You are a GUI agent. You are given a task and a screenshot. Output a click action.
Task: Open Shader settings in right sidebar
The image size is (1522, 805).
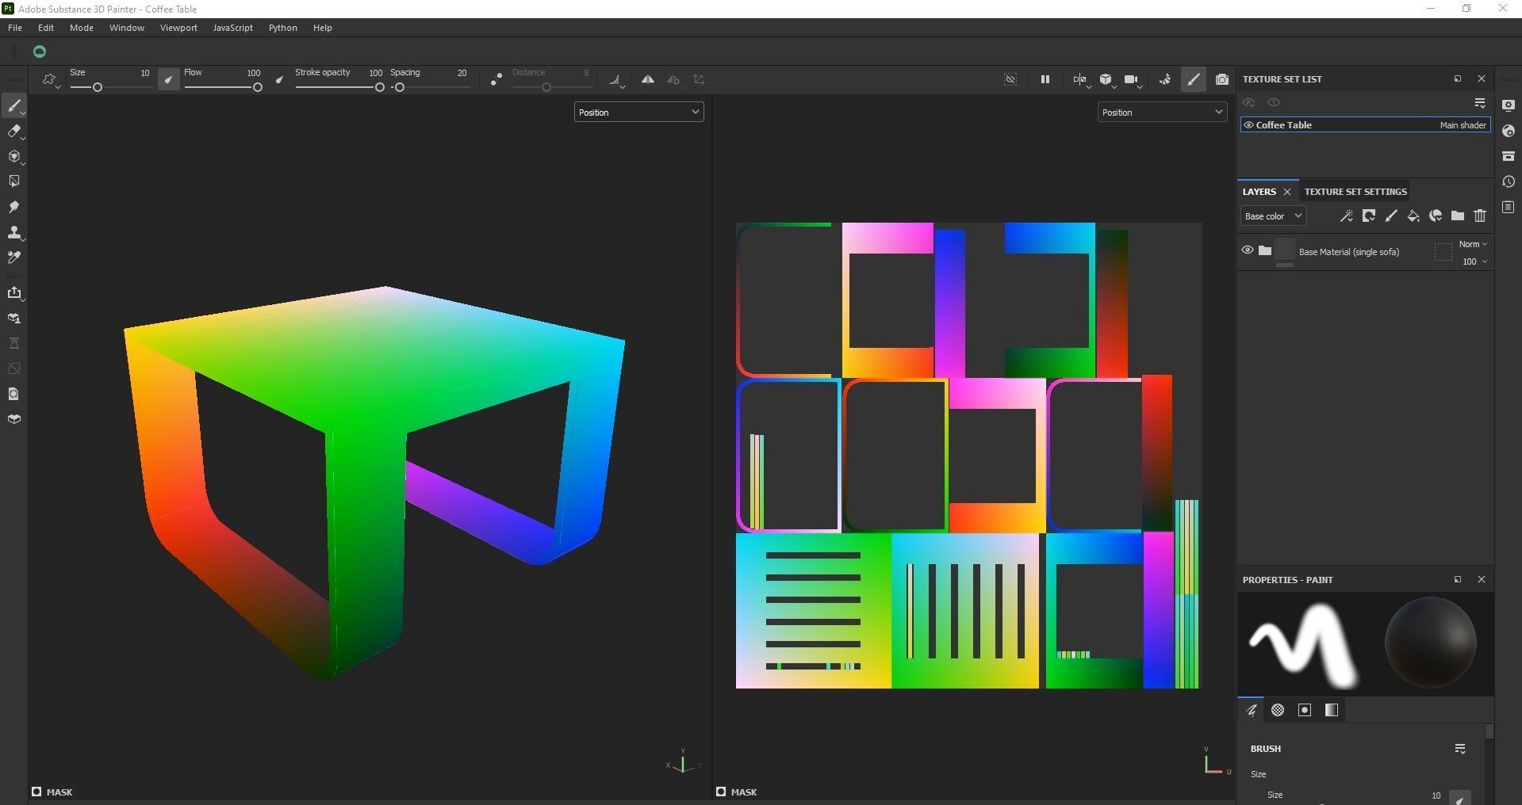(x=1509, y=132)
